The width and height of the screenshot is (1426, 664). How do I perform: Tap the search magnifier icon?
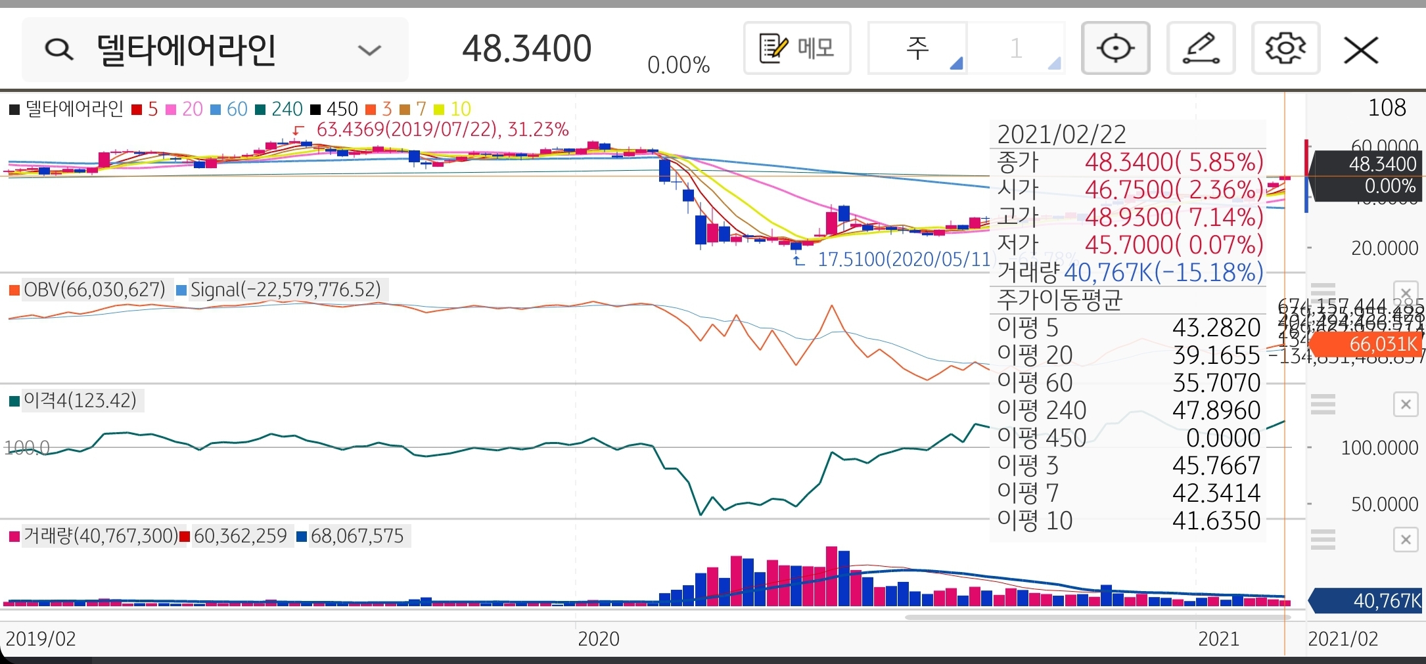pyautogui.click(x=58, y=49)
